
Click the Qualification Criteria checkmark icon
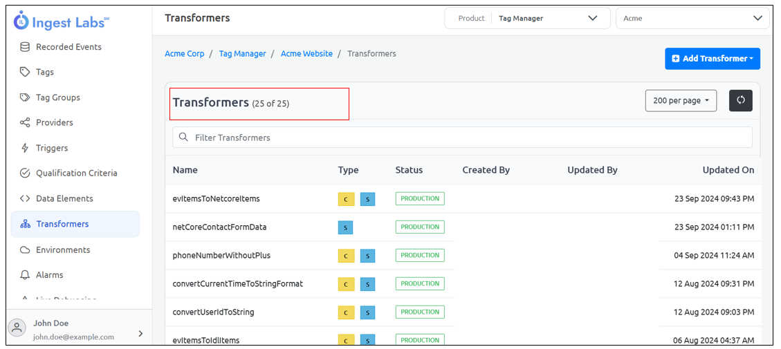pyautogui.click(x=25, y=173)
